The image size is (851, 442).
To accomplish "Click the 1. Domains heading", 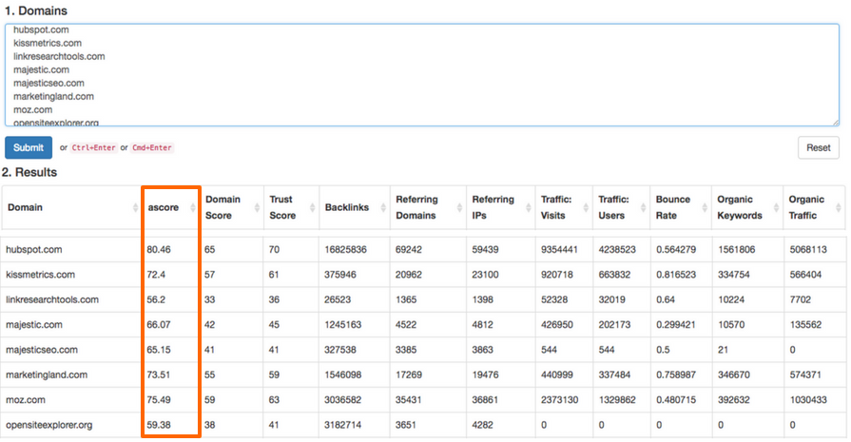I will tap(36, 10).
